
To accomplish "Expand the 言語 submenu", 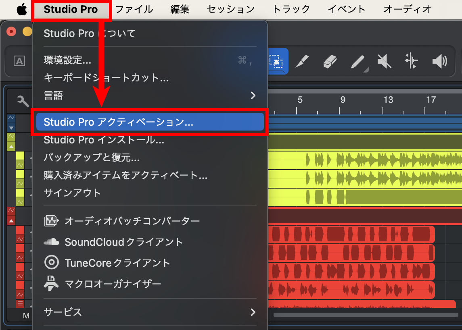I will point(150,95).
